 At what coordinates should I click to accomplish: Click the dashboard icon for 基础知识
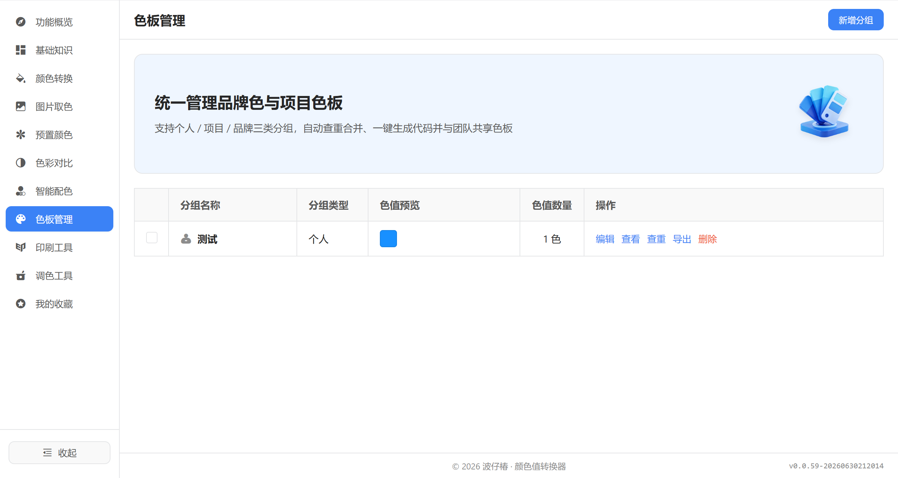tap(21, 50)
